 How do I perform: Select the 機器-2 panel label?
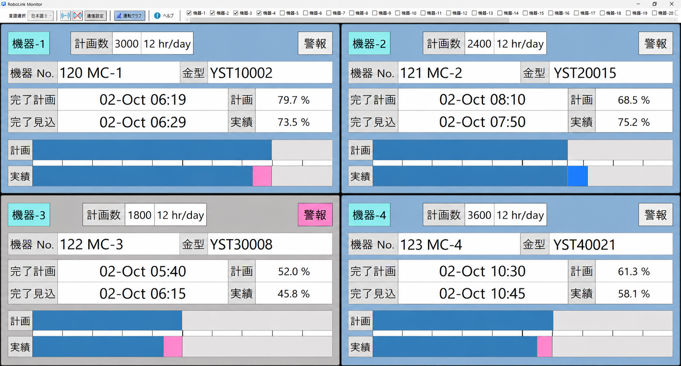point(369,43)
